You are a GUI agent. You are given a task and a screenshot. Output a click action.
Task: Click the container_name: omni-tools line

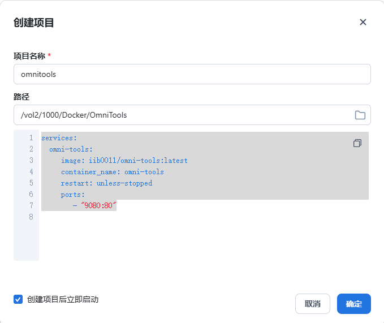[112, 172]
